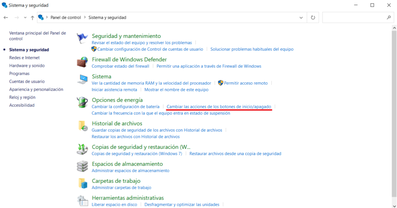This screenshot has width=397, height=208.
Task: Select Sistema y seguridad breadcrumb
Action: tap(107, 17)
